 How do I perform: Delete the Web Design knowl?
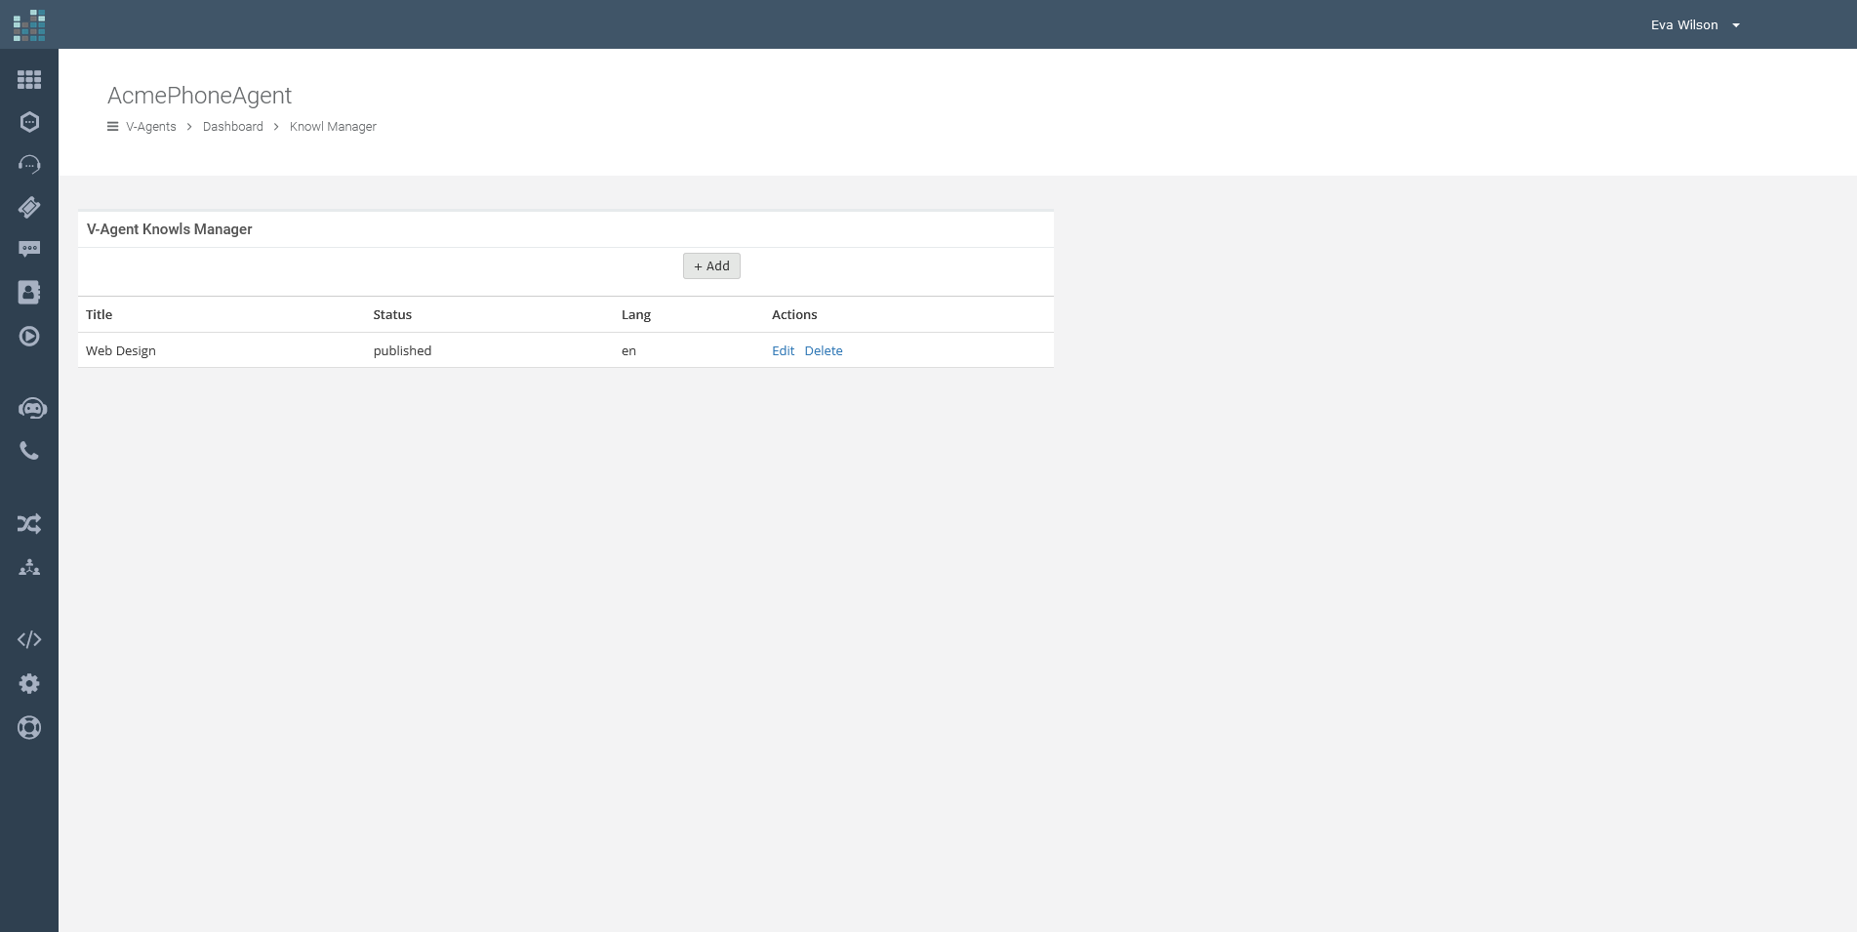point(824,350)
